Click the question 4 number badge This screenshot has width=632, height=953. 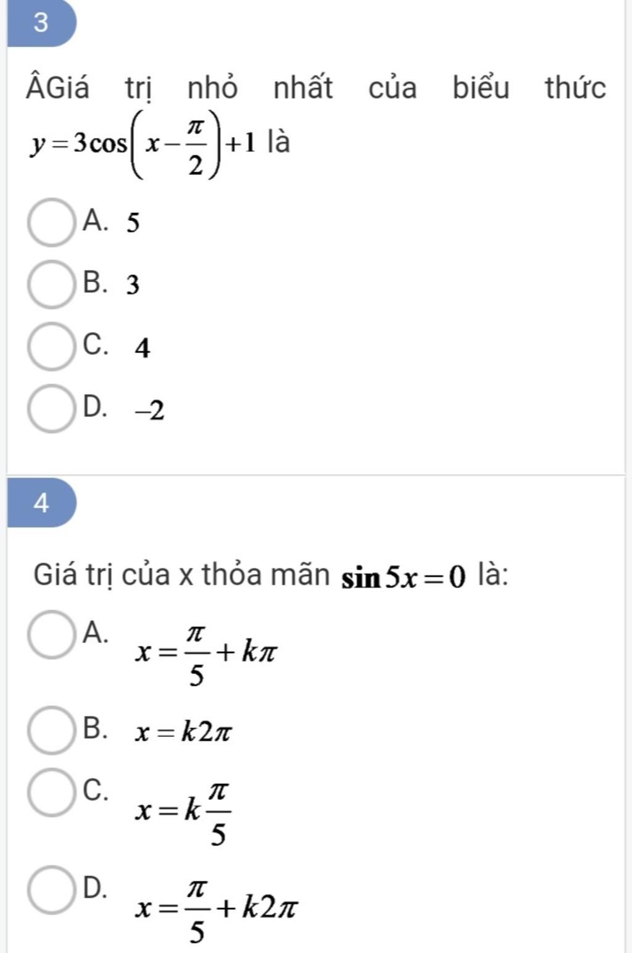41,503
